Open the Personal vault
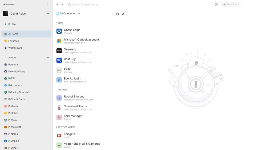This screenshot has height=150, width=267. coord(26,65)
